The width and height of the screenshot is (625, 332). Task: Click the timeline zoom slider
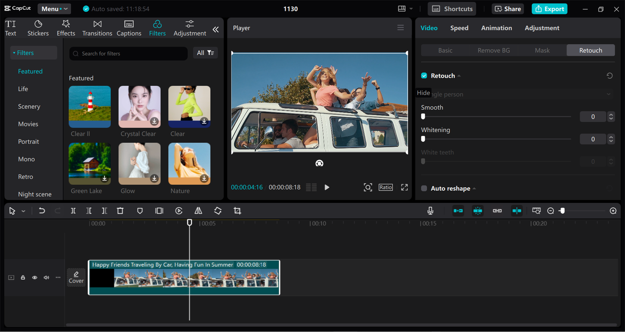point(562,211)
